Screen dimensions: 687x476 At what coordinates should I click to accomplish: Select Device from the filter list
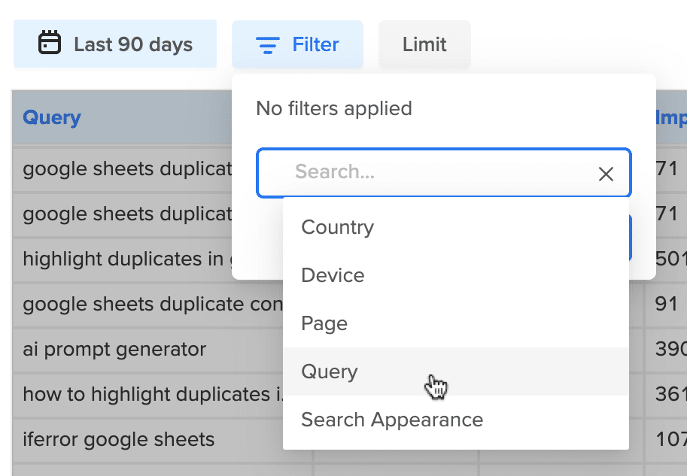[456, 275]
